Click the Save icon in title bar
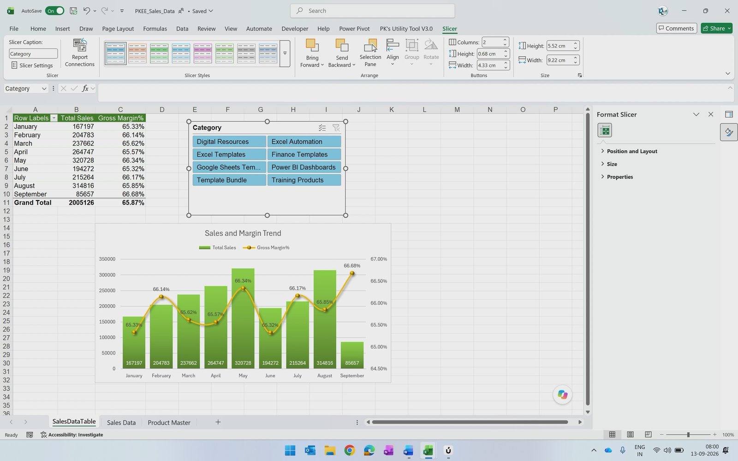 click(x=73, y=11)
